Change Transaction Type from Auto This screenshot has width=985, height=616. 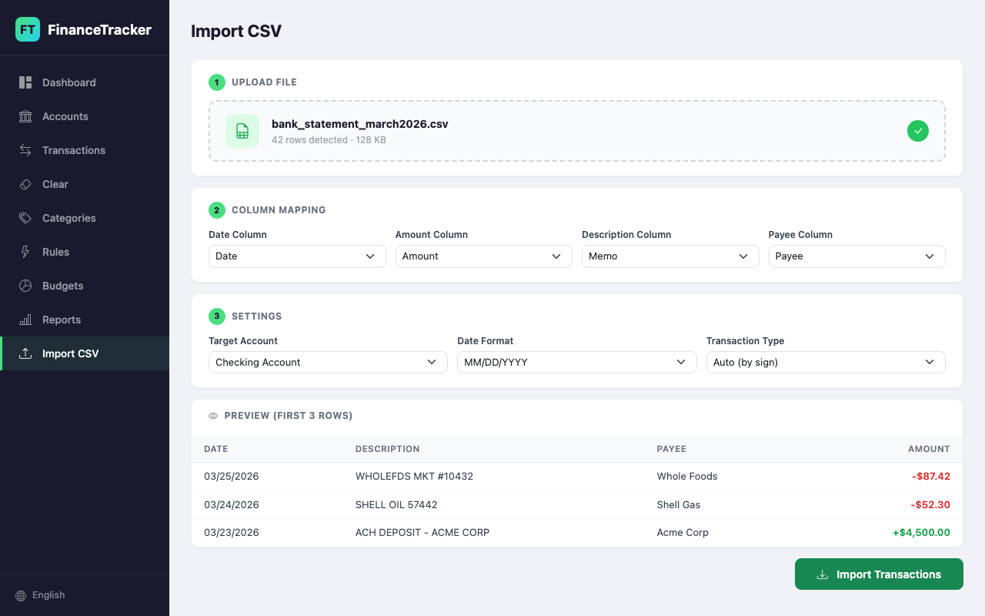click(825, 362)
